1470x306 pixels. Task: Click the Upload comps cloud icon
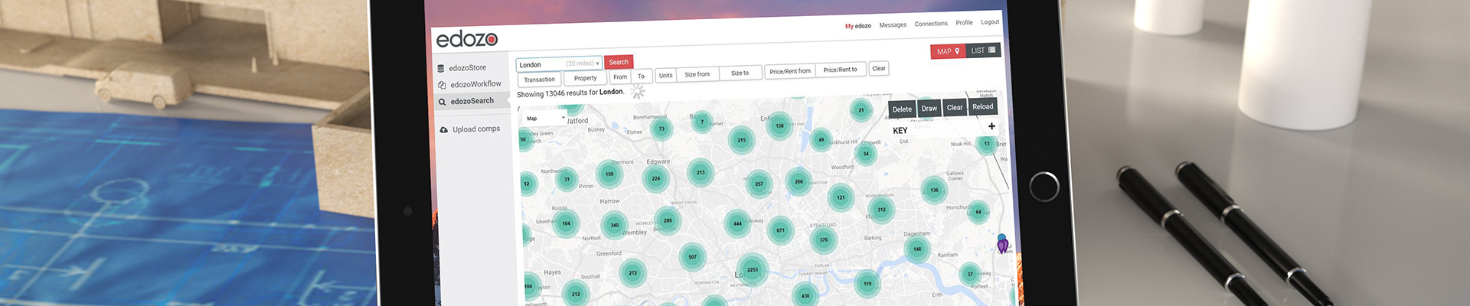443,130
